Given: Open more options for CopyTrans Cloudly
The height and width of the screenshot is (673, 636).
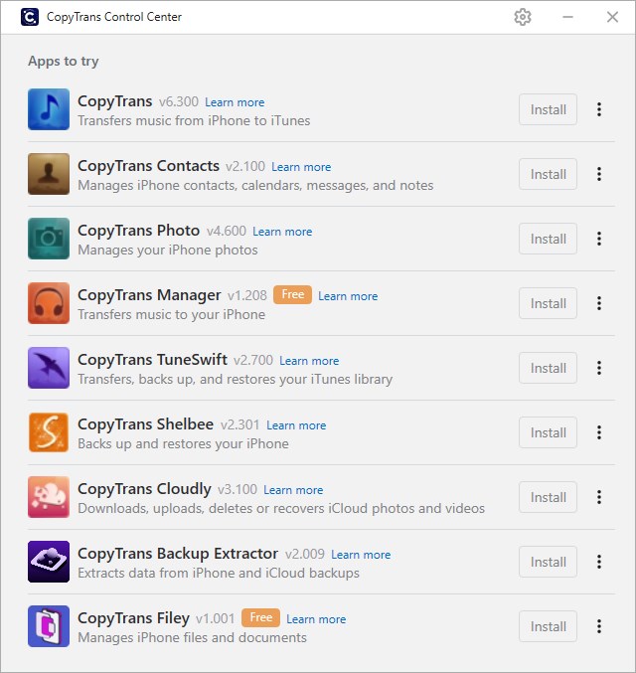Looking at the screenshot, I should pyautogui.click(x=599, y=497).
